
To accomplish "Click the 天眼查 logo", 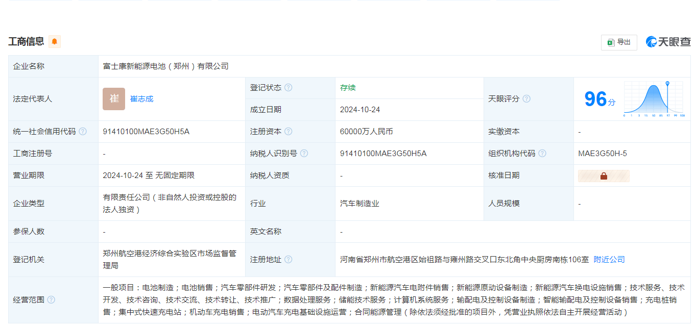I will click(x=668, y=42).
